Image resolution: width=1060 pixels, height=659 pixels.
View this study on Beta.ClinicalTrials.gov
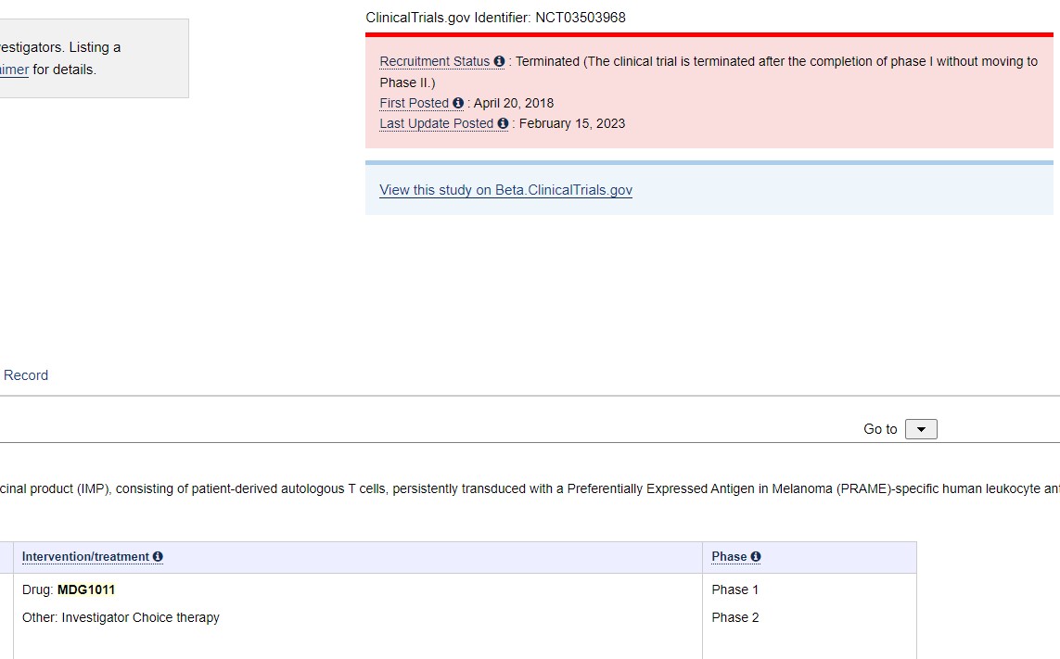coord(505,190)
